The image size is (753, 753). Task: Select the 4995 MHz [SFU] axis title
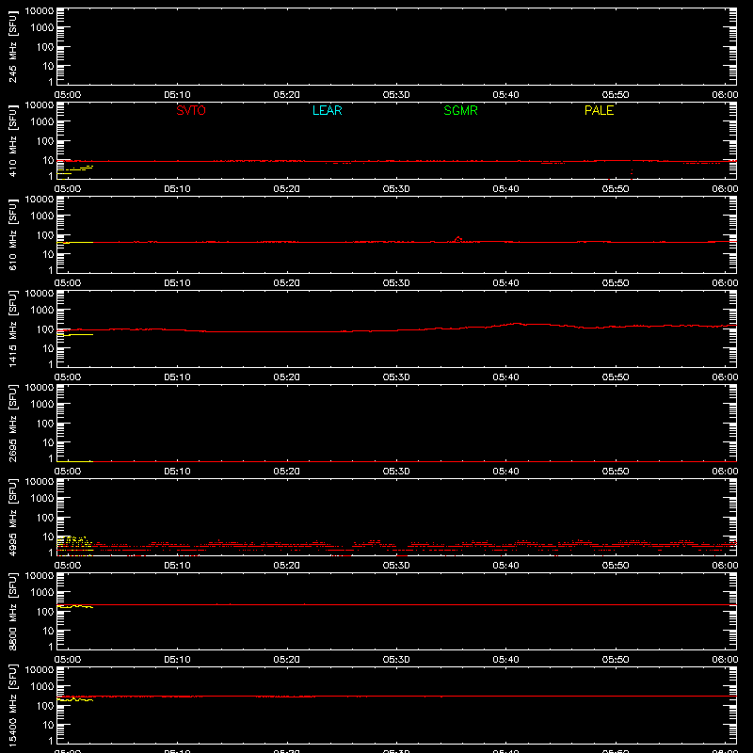(x=12, y=517)
